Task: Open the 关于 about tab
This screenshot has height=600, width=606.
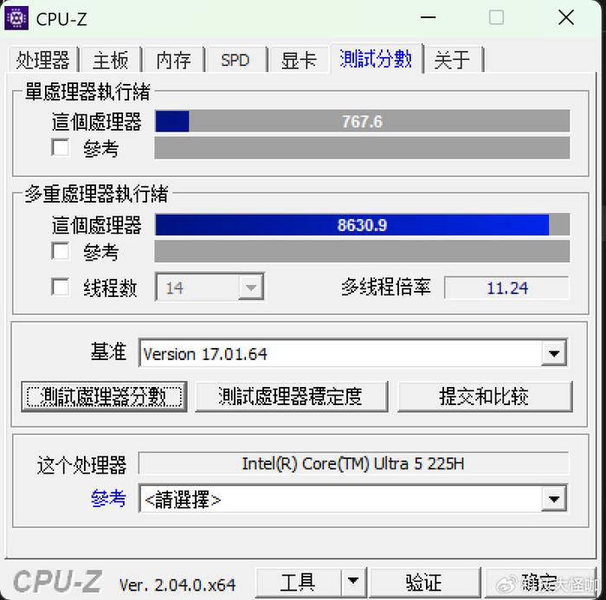Action: click(452, 61)
